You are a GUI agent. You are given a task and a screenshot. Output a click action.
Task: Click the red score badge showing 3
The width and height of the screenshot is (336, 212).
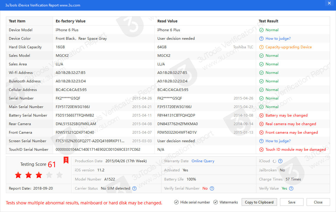[x=66, y=160]
